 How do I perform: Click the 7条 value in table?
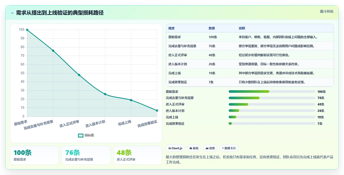point(211,82)
